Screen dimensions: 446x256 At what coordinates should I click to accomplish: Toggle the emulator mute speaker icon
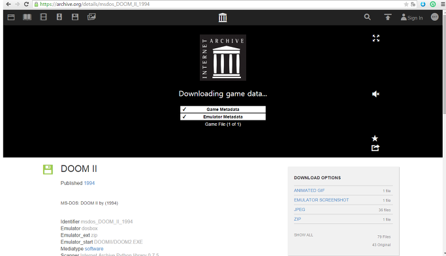(375, 94)
